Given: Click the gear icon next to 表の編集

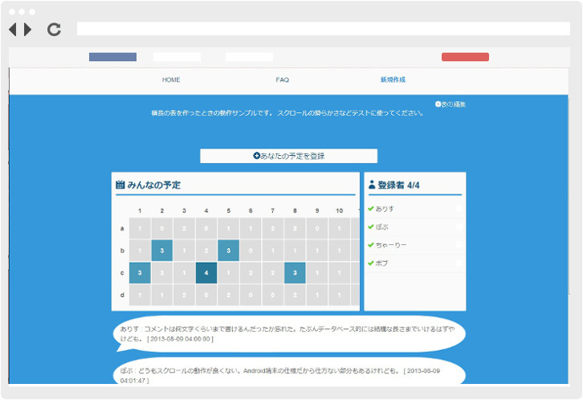Looking at the screenshot, I should point(438,104).
